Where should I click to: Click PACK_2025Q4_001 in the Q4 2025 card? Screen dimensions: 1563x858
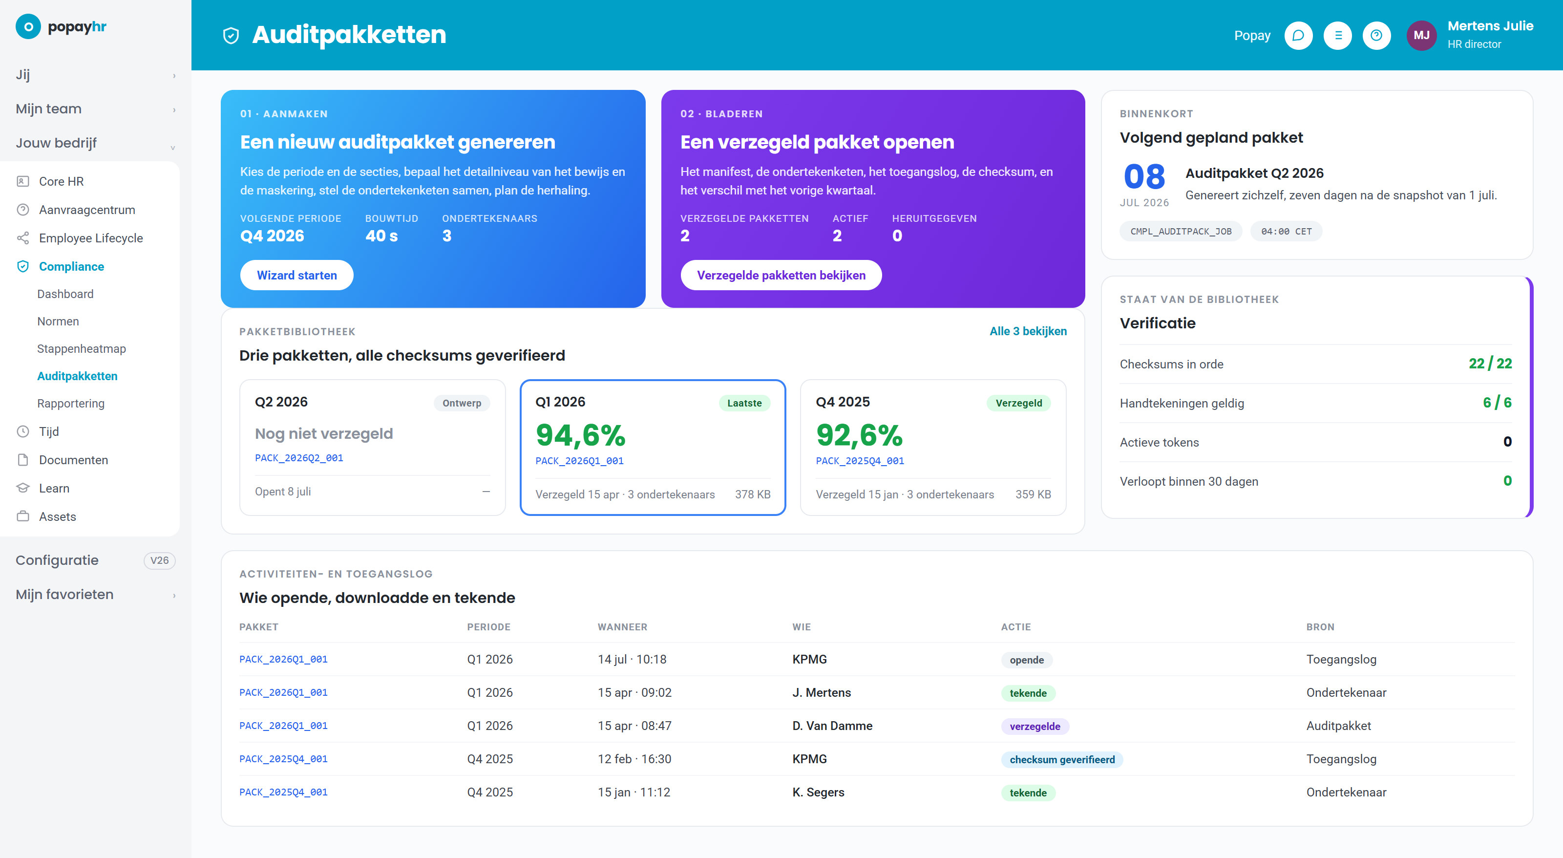pos(860,461)
